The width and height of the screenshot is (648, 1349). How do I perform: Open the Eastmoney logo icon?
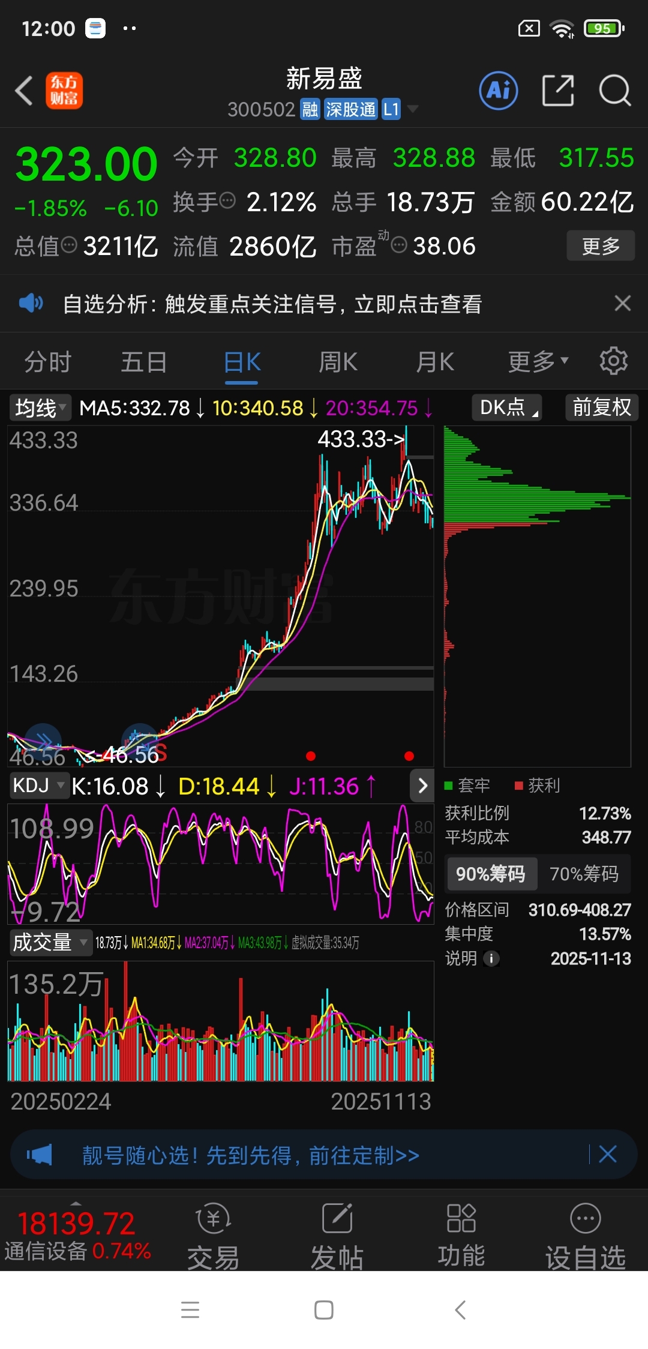point(64,91)
